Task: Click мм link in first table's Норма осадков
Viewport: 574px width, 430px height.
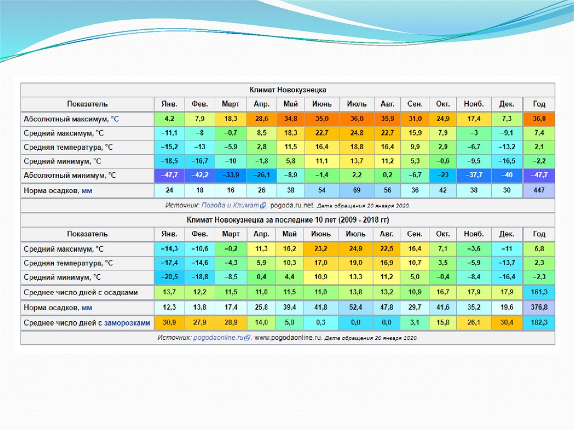Action: [87, 191]
